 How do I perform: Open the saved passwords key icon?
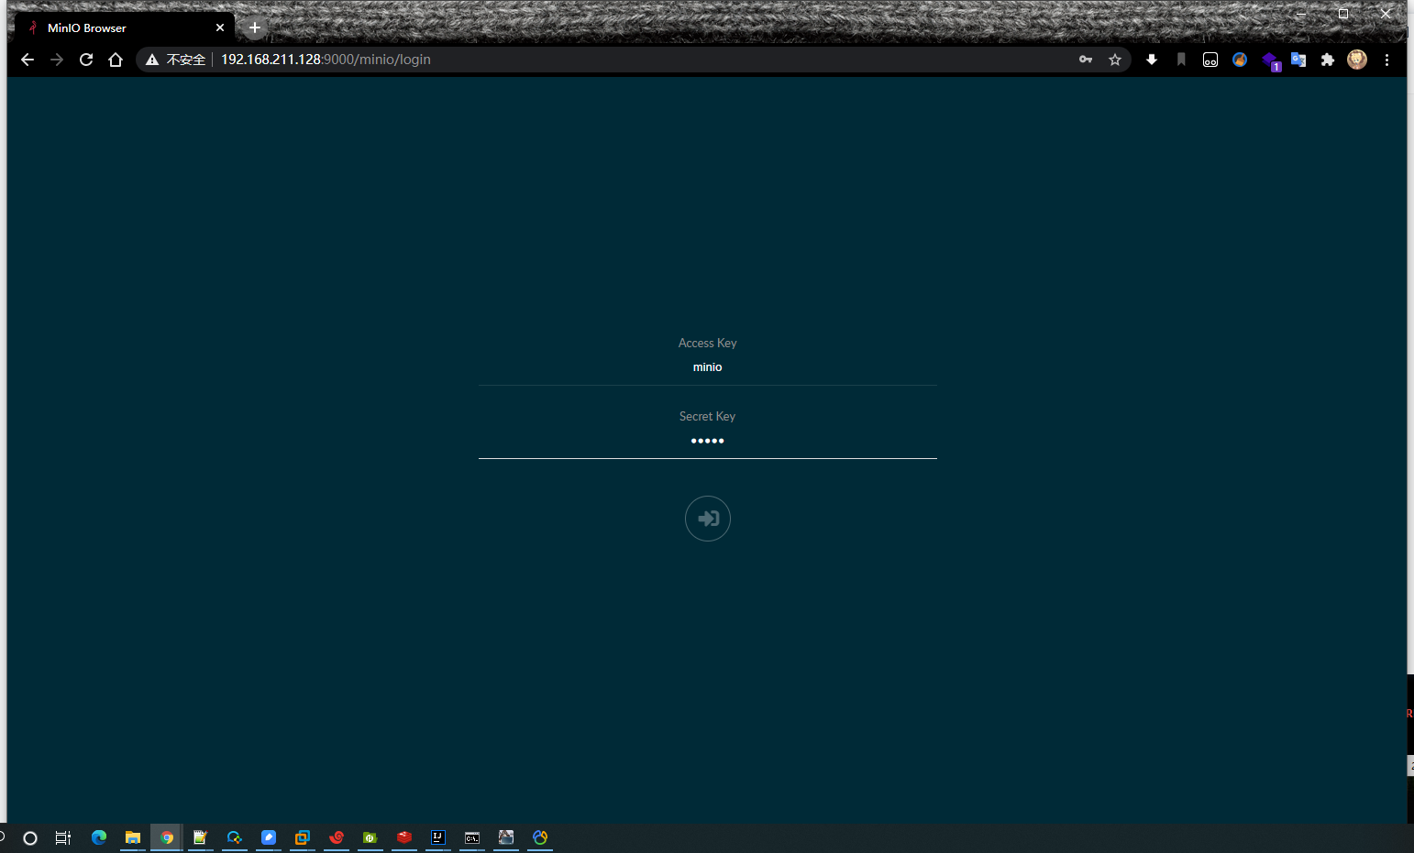[1086, 60]
